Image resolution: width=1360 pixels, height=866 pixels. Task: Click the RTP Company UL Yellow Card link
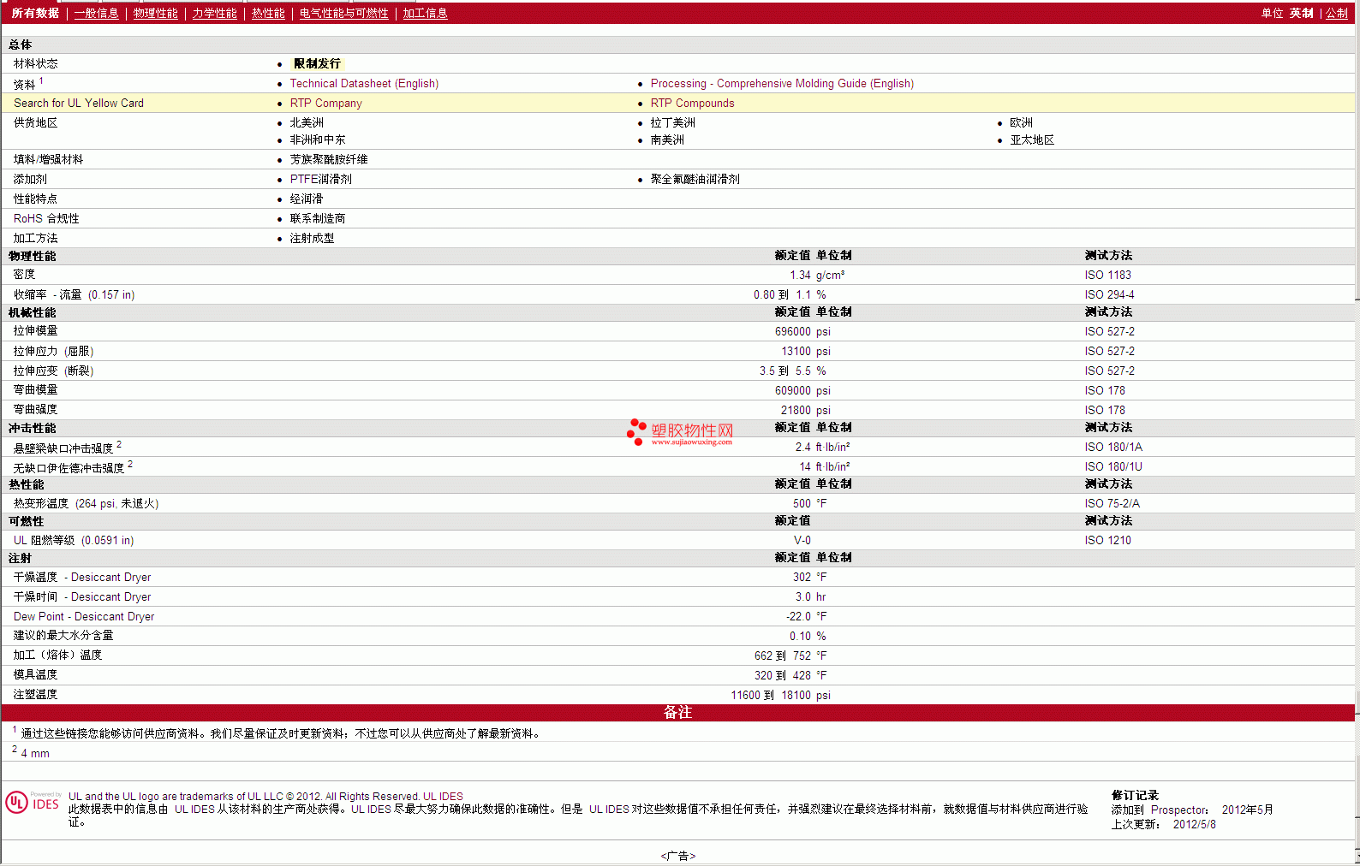tap(325, 103)
